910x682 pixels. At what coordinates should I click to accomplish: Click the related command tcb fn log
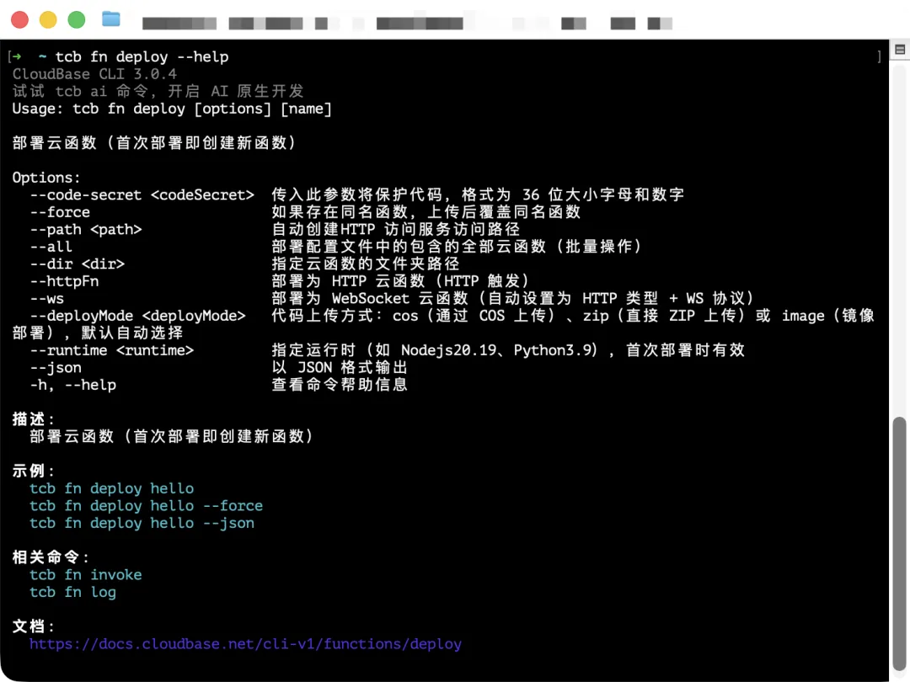72,592
